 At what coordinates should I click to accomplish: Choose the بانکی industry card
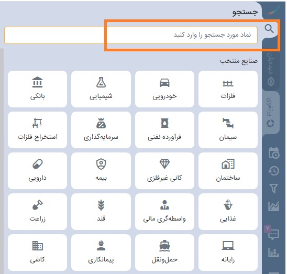coord(37,89)
